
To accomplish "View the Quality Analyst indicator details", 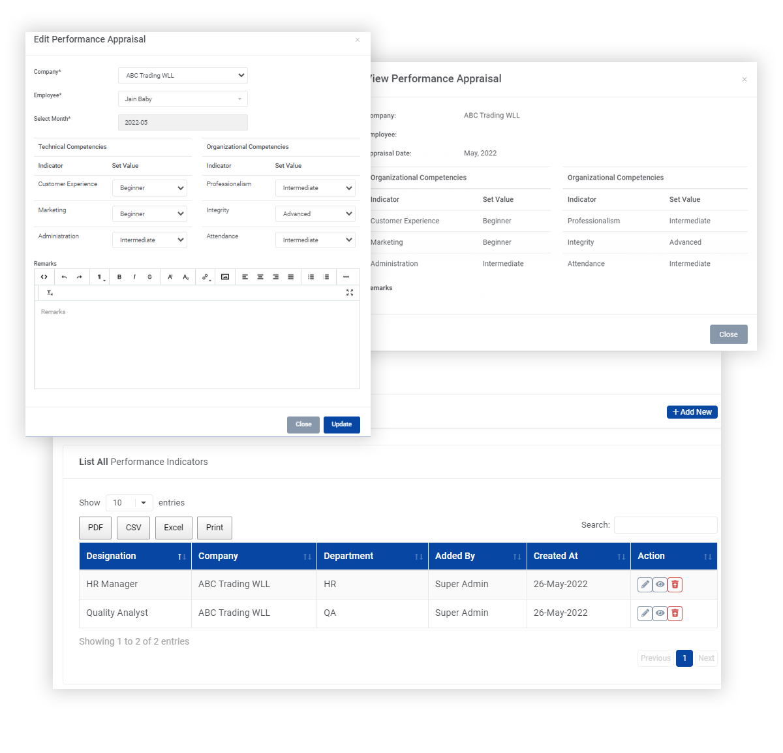I will [660, 613].
